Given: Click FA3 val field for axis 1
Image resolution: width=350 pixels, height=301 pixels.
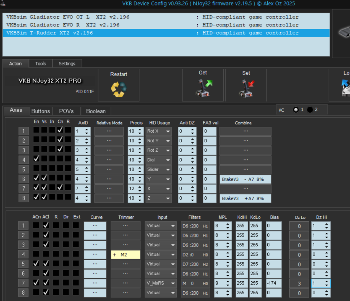Looking at the screenshot, I should click(x=210, y=131).
